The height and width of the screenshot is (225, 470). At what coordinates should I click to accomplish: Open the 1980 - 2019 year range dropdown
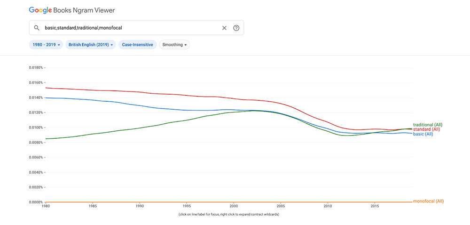click(46, 45)
